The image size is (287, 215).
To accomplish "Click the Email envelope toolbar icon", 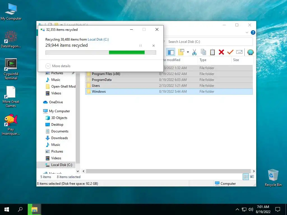I will (239, 52).
